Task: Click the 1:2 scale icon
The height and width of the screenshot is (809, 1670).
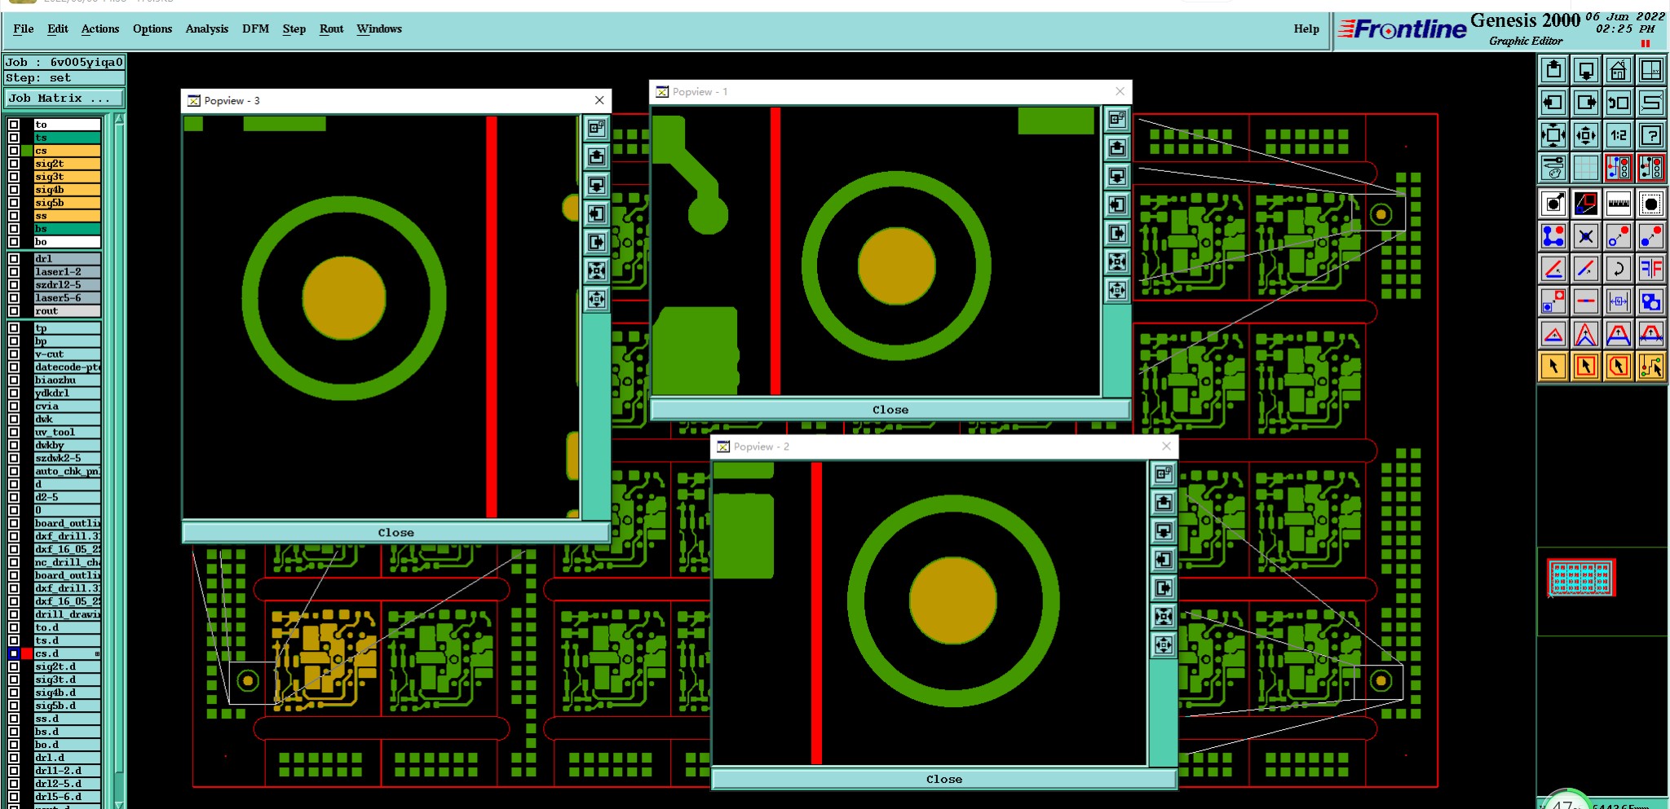Action: coord(1619,136)
